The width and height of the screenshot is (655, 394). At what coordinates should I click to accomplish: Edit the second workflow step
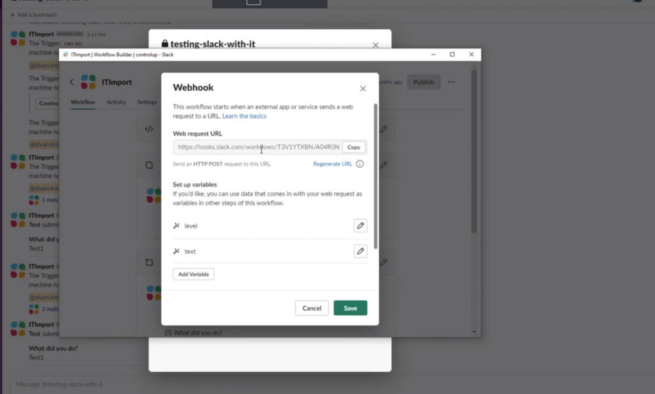pyautogui.click(x=384, y=165)
